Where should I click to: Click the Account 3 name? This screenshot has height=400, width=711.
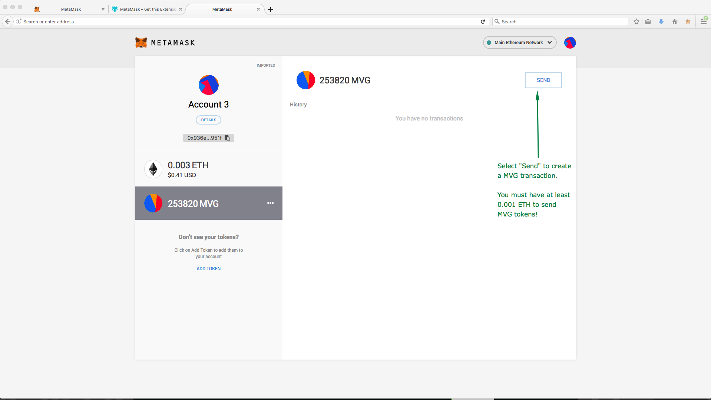point(209,105)
